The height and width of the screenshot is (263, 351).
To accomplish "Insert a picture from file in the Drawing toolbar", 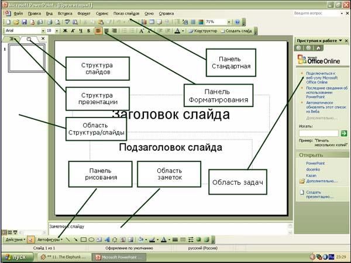I will (130, 240).
